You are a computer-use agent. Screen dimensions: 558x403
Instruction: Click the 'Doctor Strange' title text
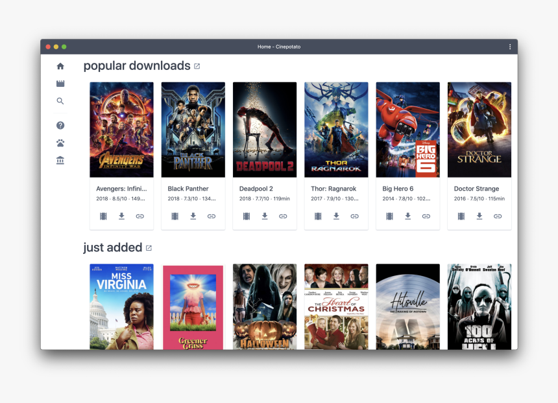(x=476, y=189)
